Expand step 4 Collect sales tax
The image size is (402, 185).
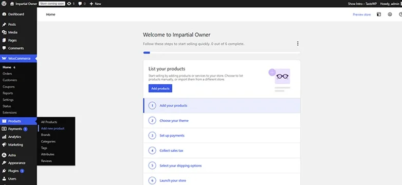point(222,151)
